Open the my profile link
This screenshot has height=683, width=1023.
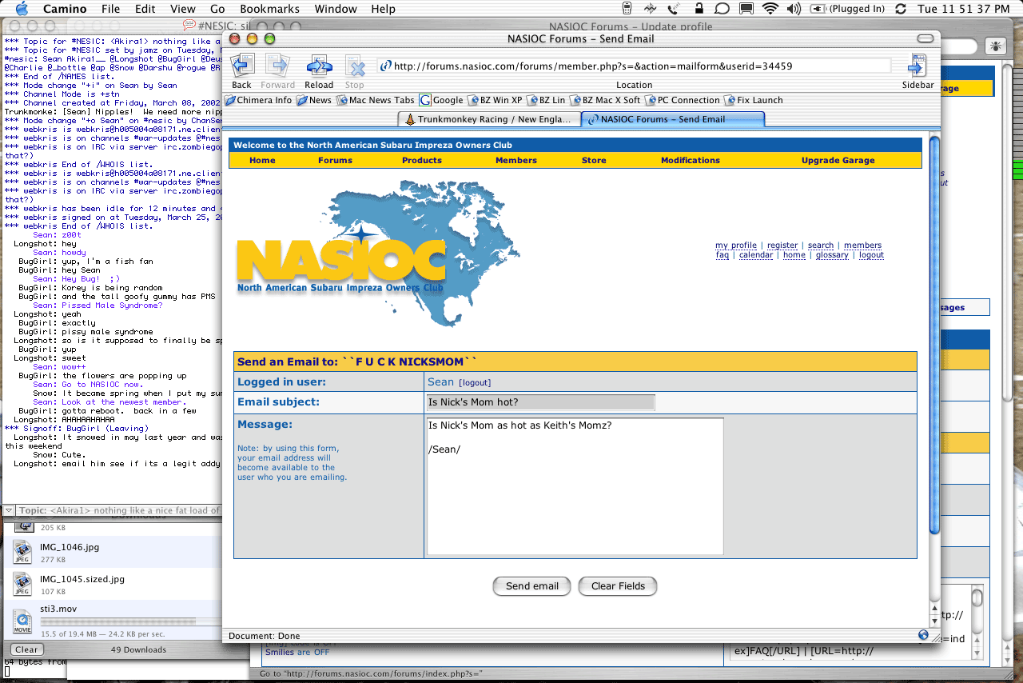(736, 246)
